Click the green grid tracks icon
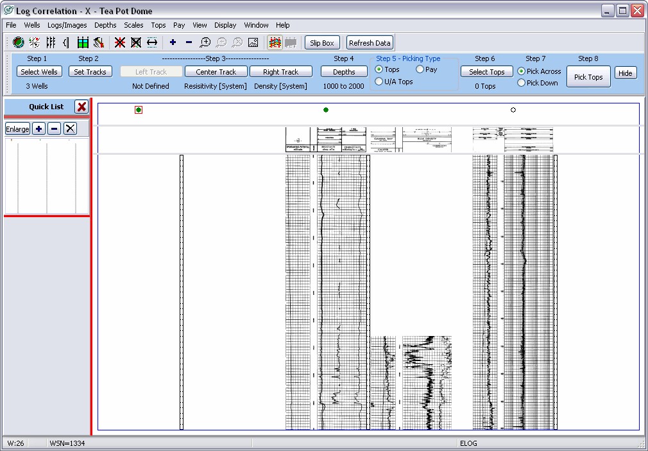648x451 pixels. (83, 43)
